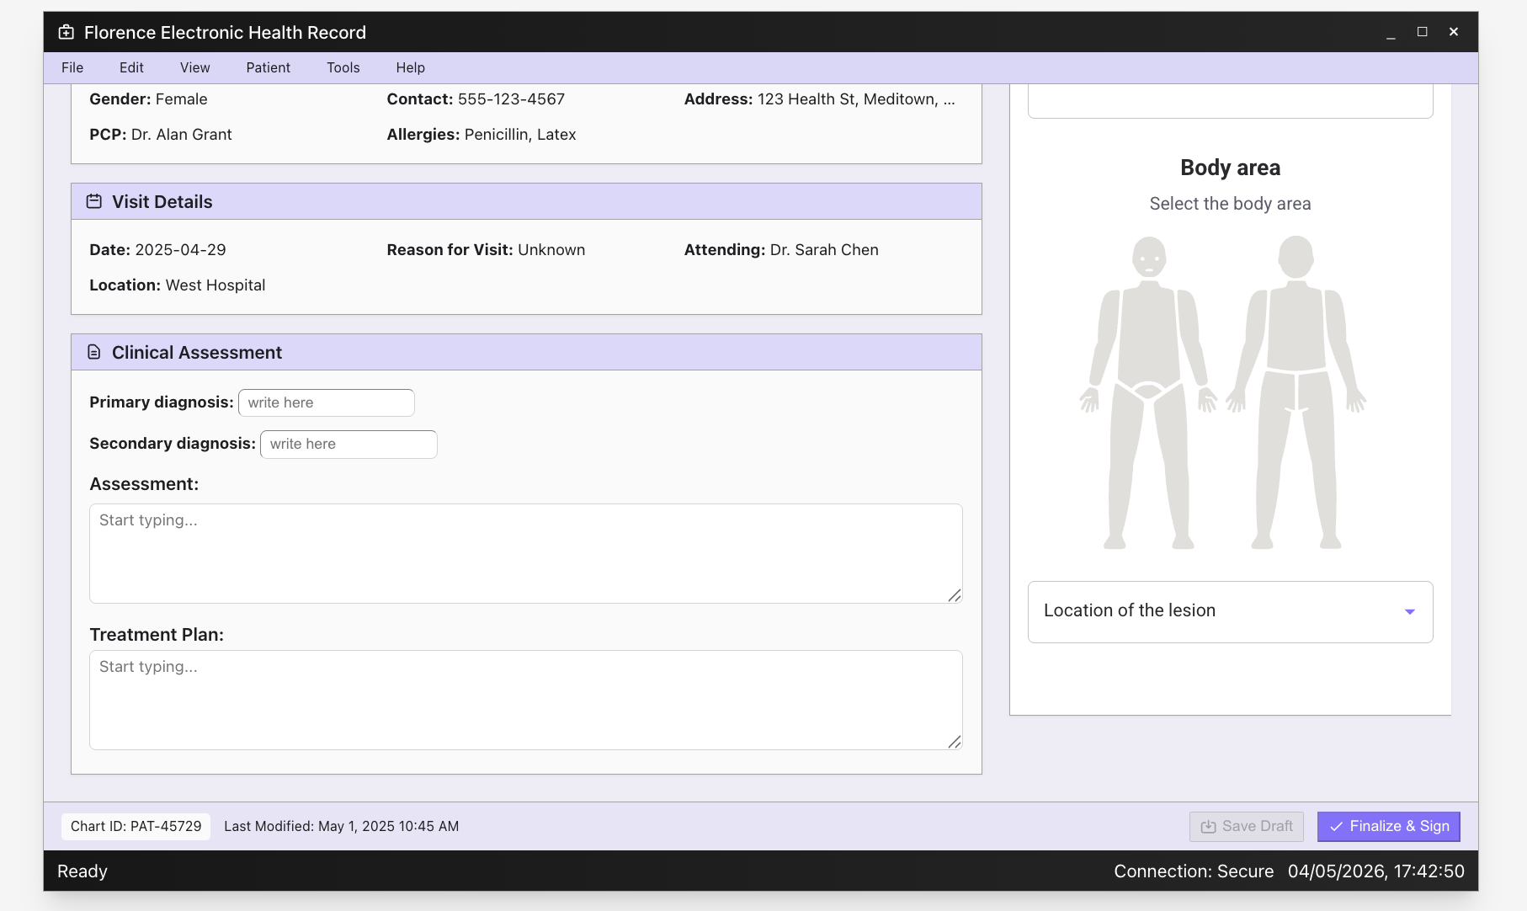The height and width of the screenshot is (911, 1527).
Task: Click the Finalize & Sign checkmark icon
Action: coord(1336,827)
